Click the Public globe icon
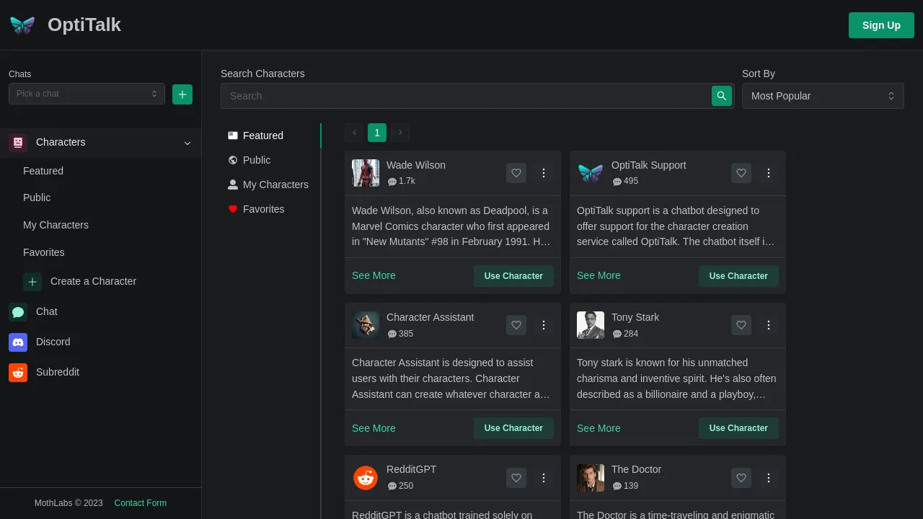The image size is (923, 519). pyautogui.click(x=232, y=160)
